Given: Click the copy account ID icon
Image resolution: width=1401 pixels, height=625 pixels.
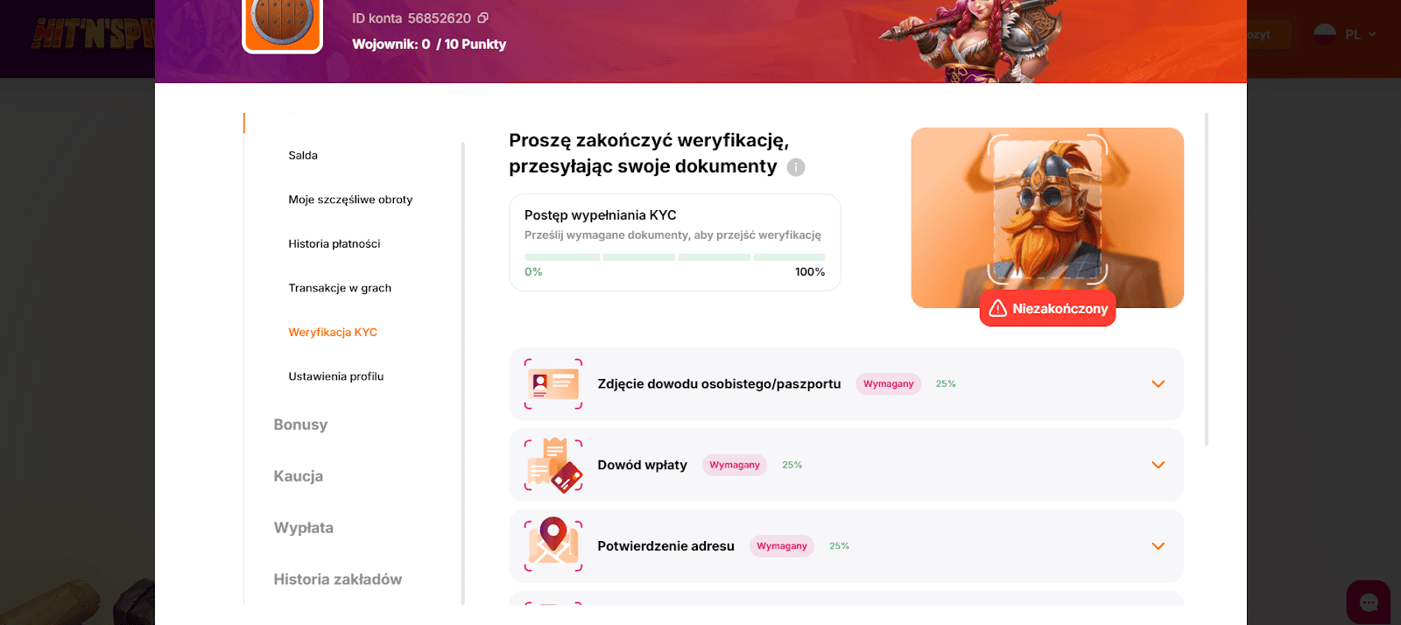Looking at the screenshot, I should 482,18.
